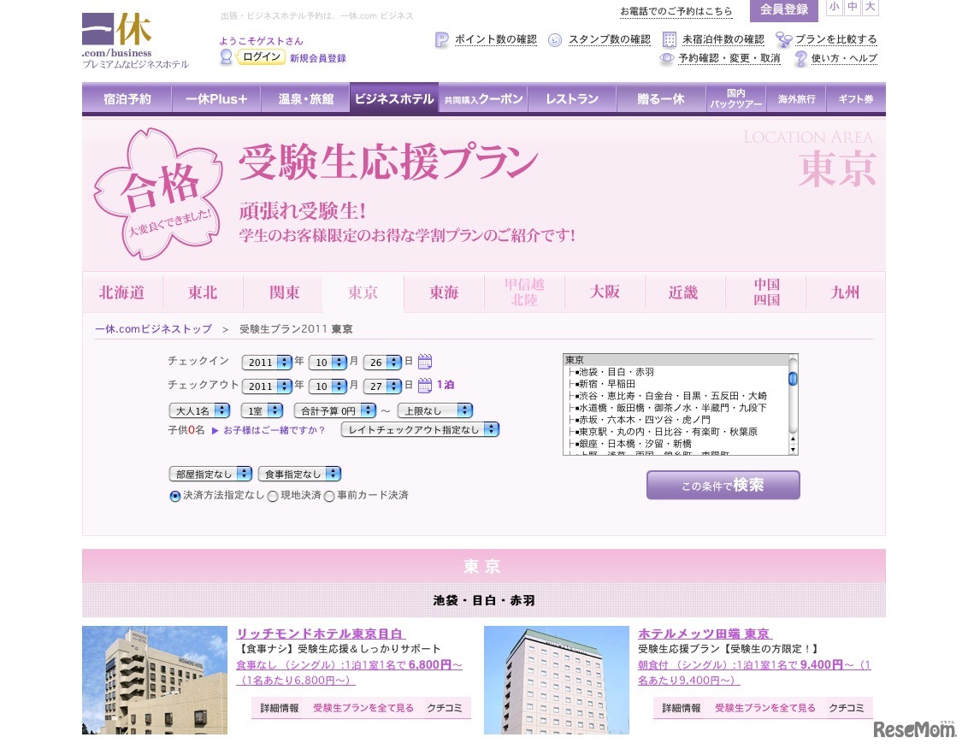
Task: Click the login user avatar icon
Action: (226, 57)
